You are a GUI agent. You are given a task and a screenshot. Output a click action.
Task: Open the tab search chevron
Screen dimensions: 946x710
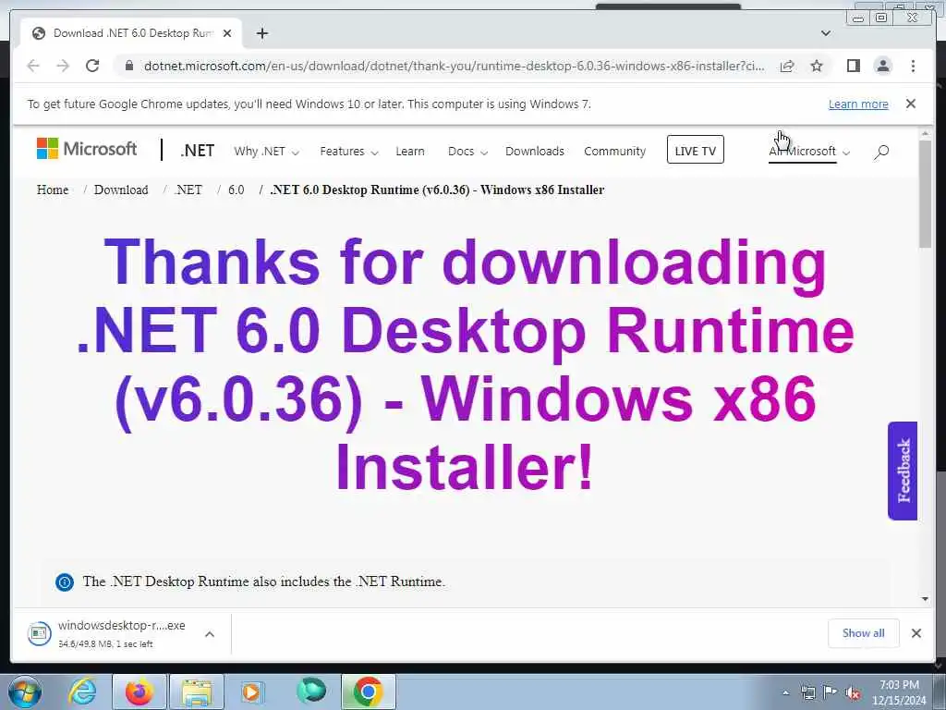click(826, 33)
